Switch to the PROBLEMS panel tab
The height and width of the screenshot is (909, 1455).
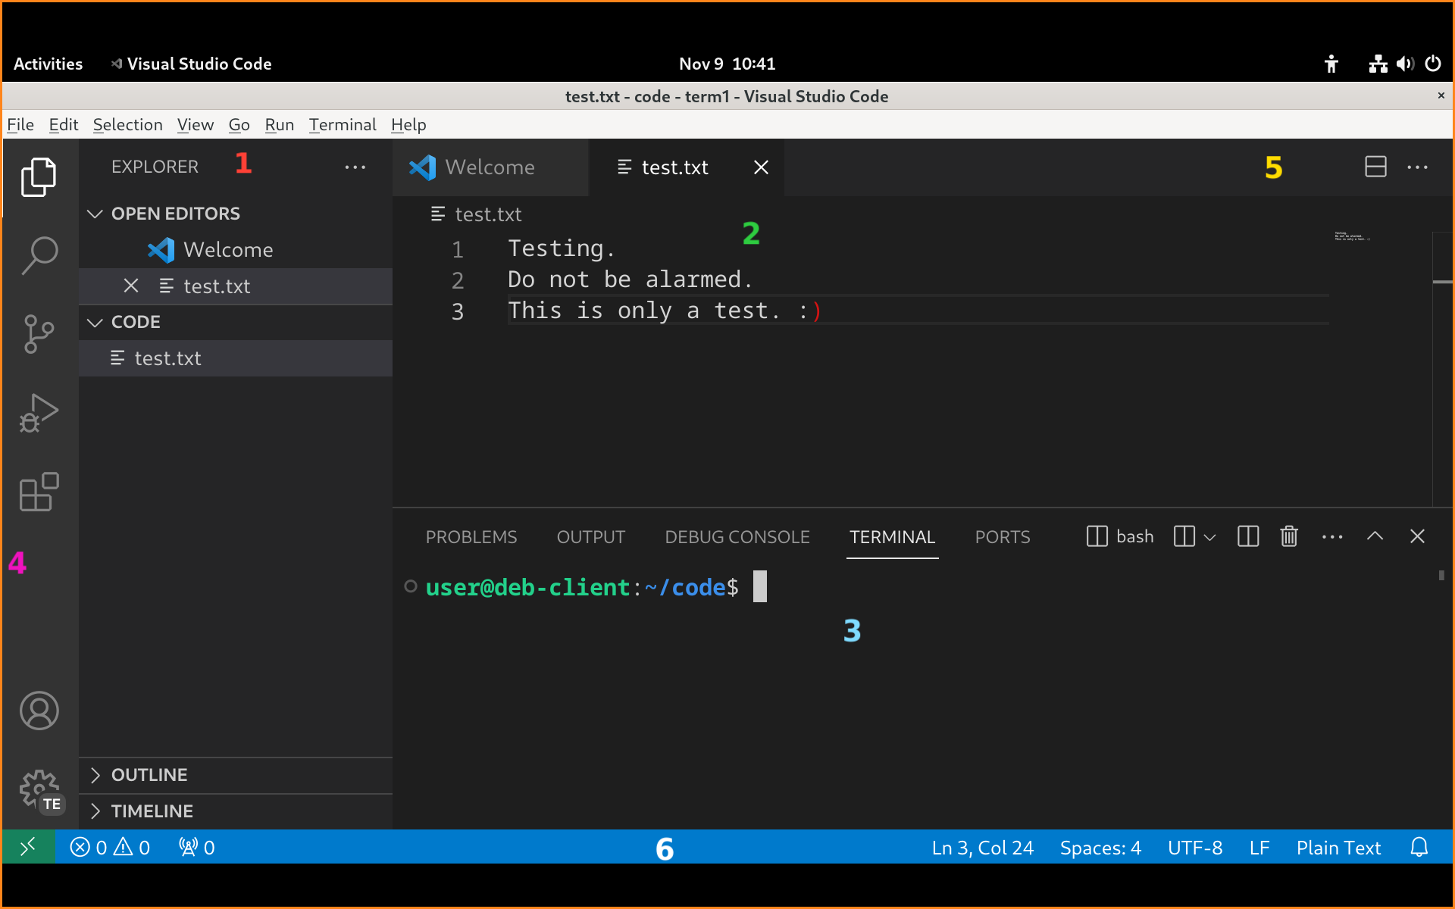tap(471, 537)
